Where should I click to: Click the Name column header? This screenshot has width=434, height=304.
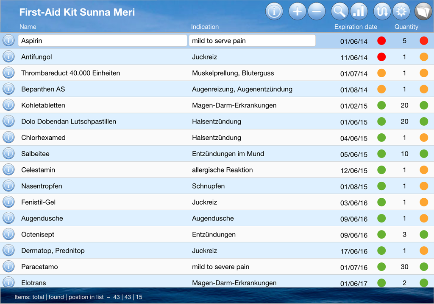[28, 27]
